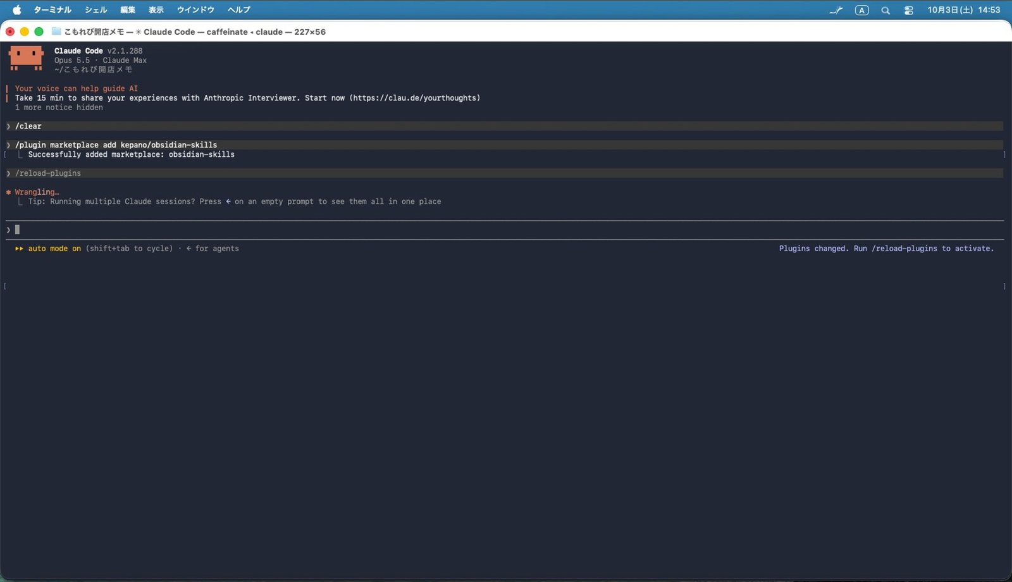Open the Apple menu
The height and width of the screenshot is (582, 1012).
click(x=17, y=9)
